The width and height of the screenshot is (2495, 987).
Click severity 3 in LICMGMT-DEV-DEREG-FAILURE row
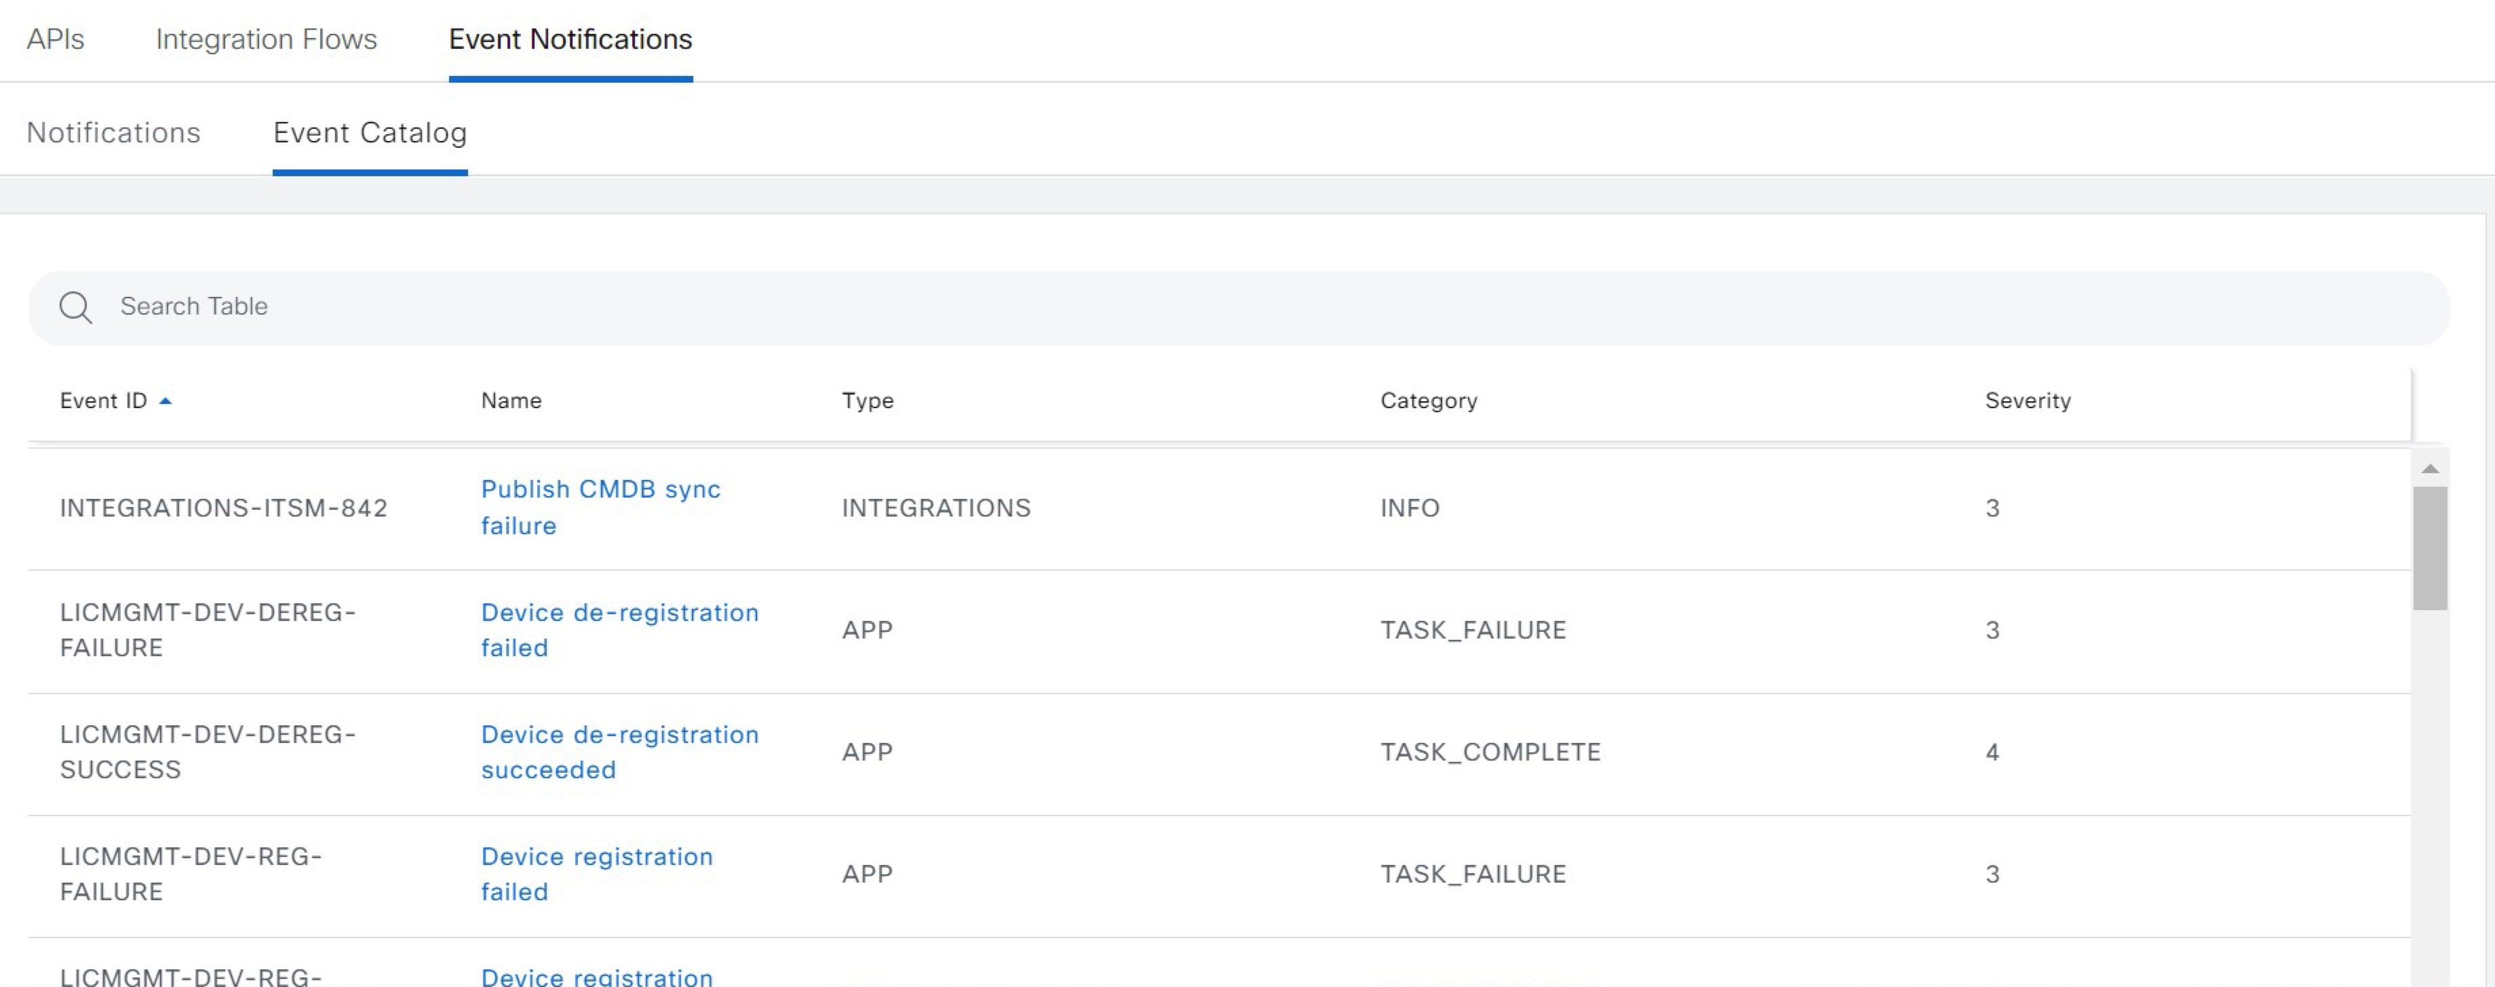tap(1992, 630)
